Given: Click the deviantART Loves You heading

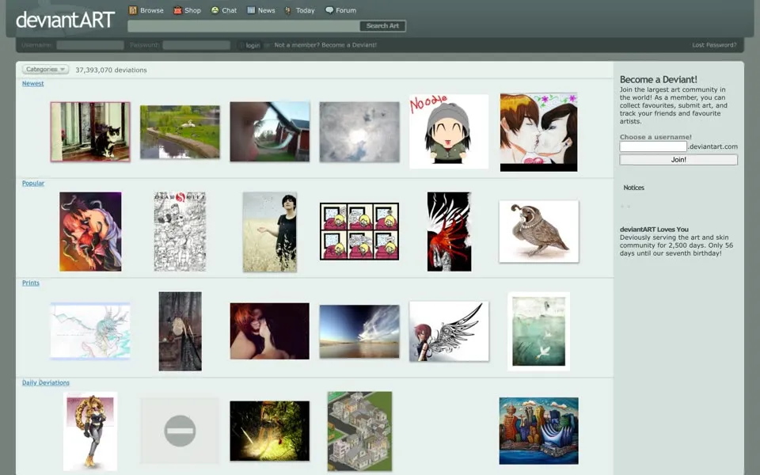Looking at the screenshot, I should click(654, 230).
